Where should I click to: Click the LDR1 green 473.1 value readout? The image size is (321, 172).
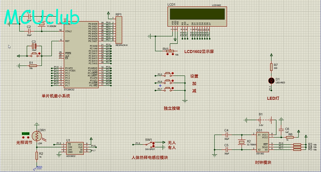(x=26, y=134)
